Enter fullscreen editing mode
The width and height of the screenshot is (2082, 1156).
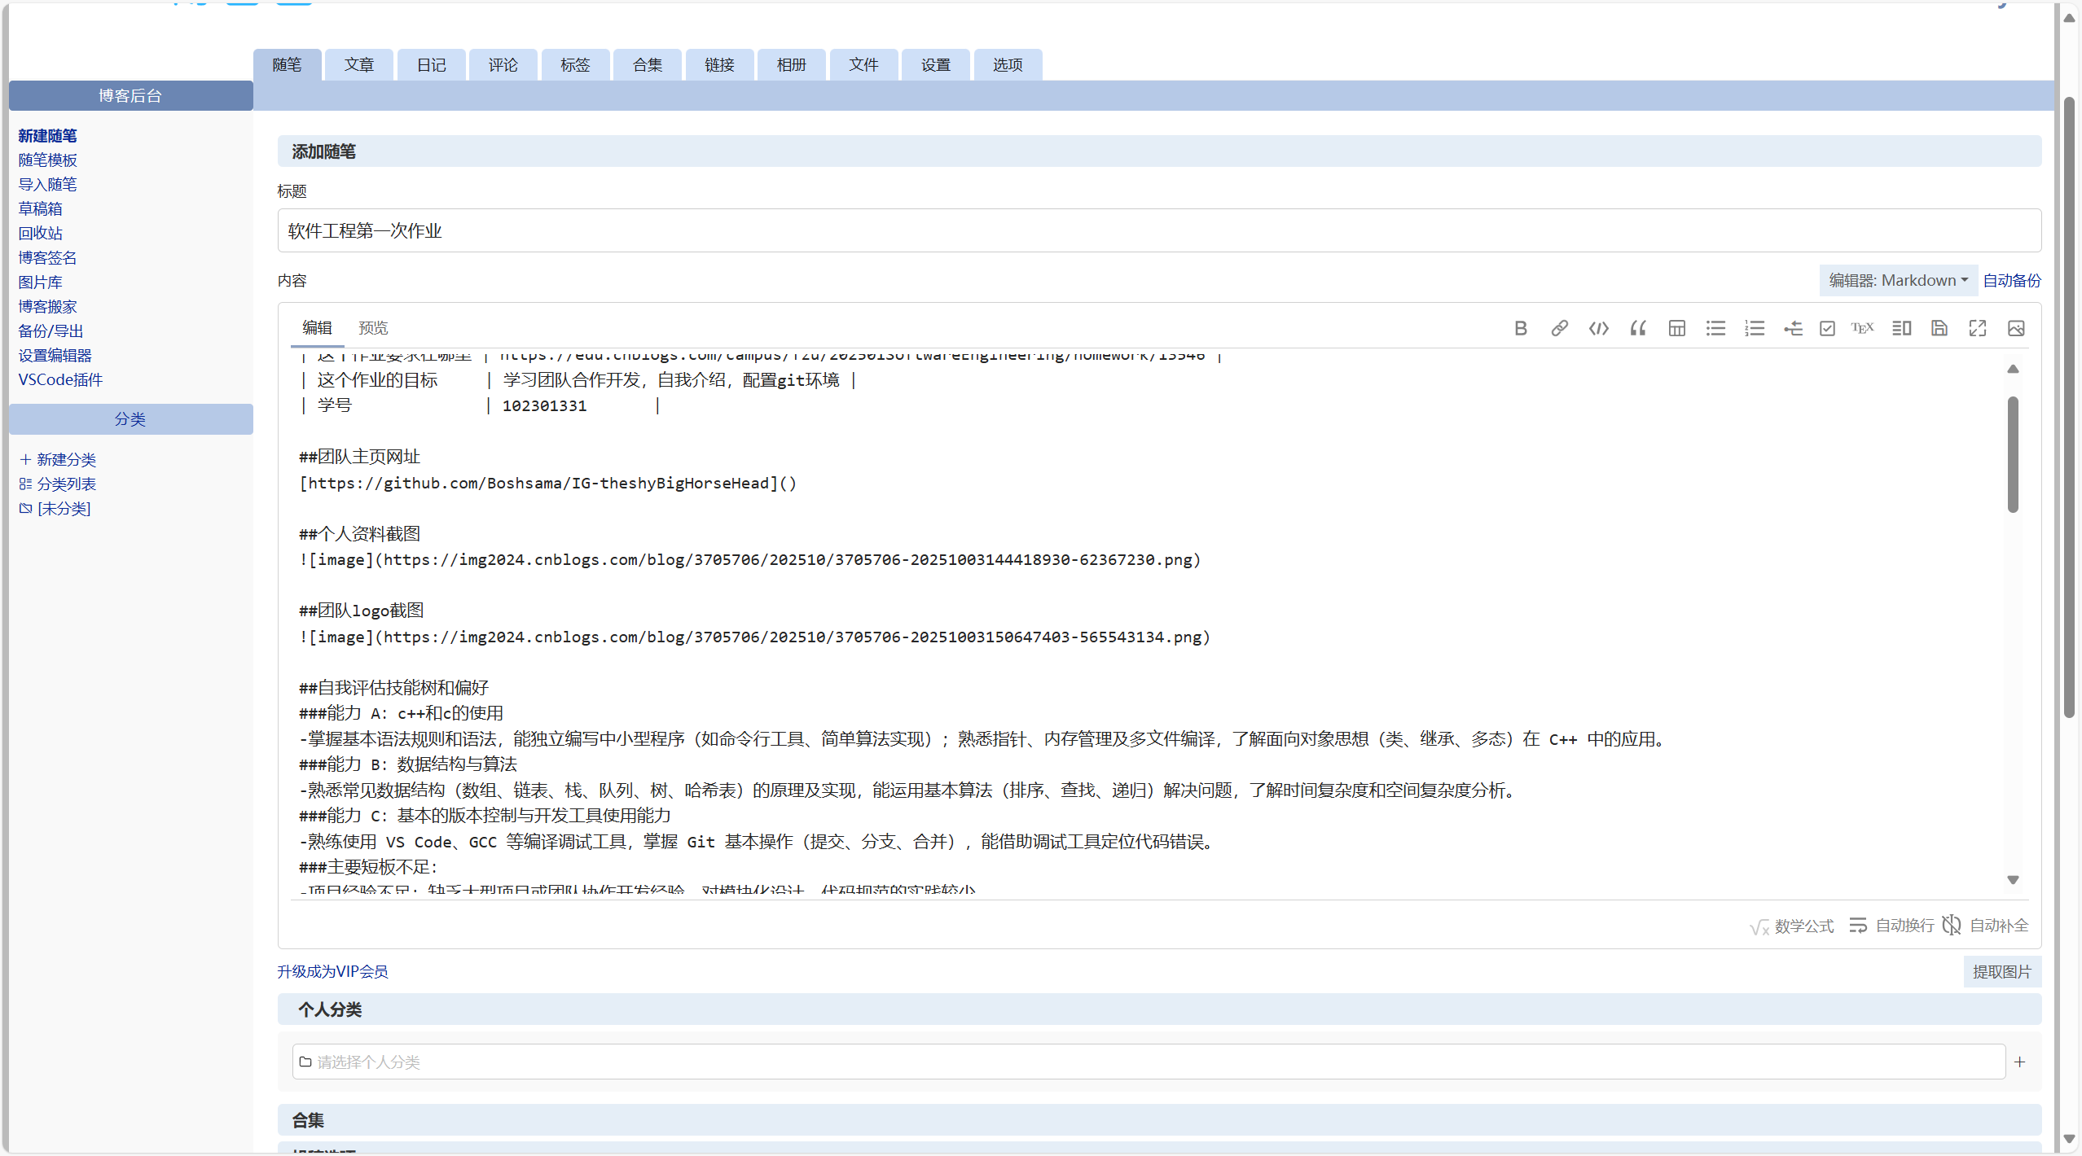point(1978,328)
